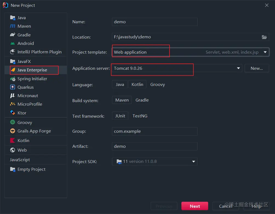This screenshot has width=275, height=214.
Task: Click the IntelliJ Platform Plugin icon
Action: [13, 52]
